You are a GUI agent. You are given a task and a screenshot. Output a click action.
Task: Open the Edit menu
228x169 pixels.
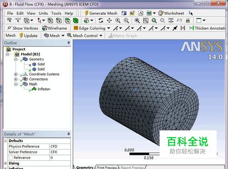click(x=20, y=13)
